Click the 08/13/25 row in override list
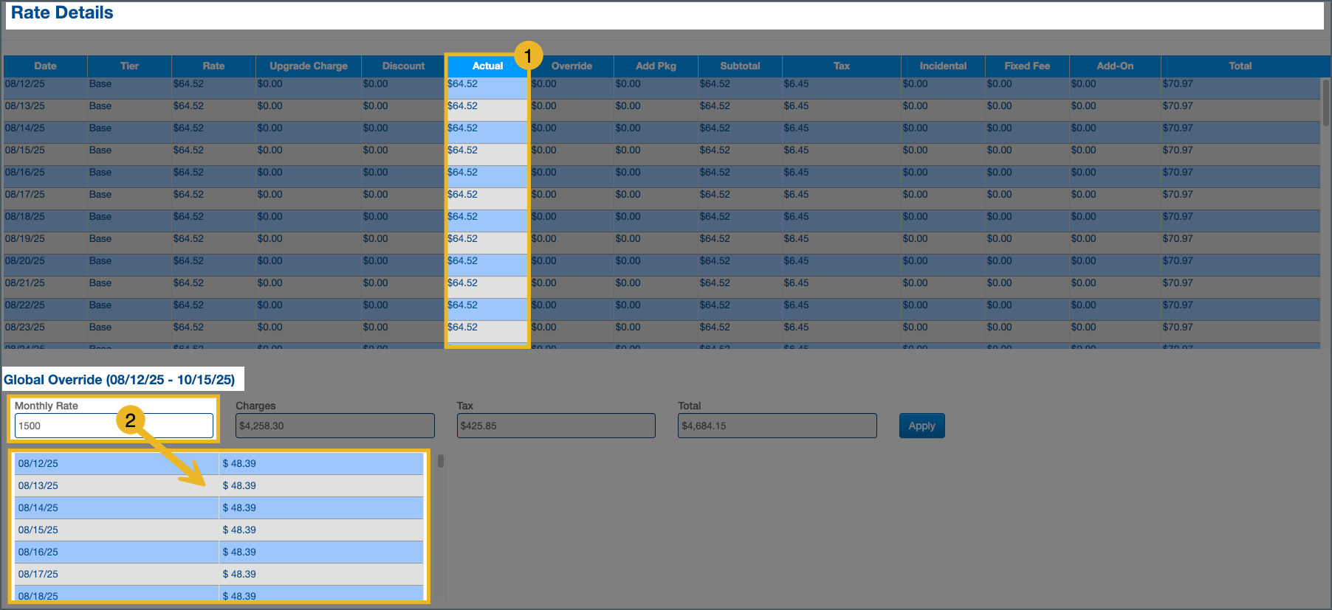The width and height of the screenshot is (1332, 610). coord(116,485)
